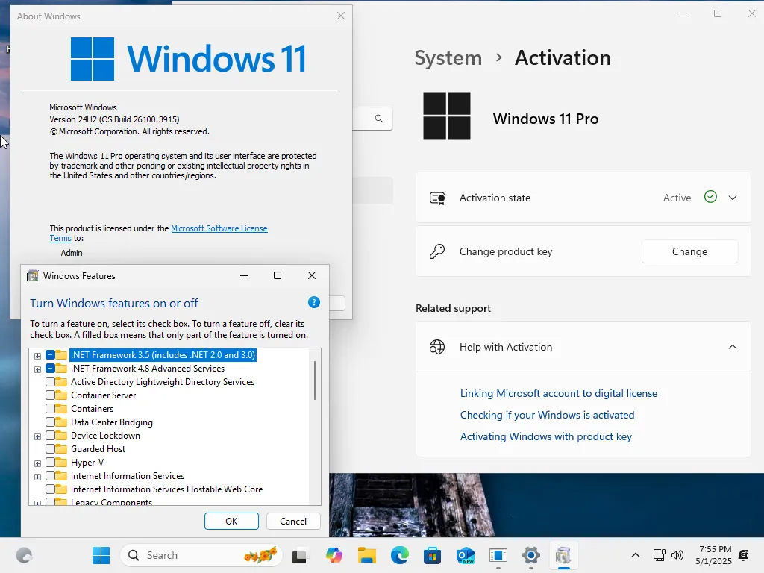Click the search magnifier in Settings
This screenshot has width=764, height=573.
378,119
